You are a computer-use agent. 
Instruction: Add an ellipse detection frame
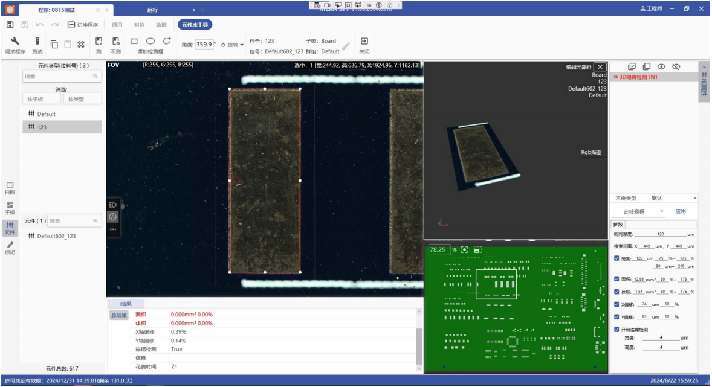pyautogui.click(x=150, y=41)
